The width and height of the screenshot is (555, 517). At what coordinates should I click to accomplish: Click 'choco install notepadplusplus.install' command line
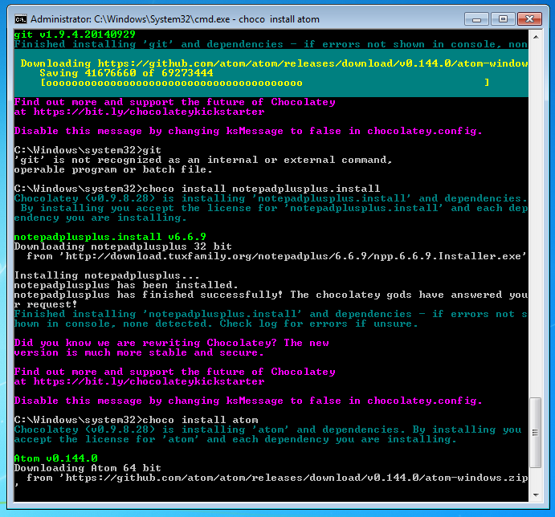(197, 189)
